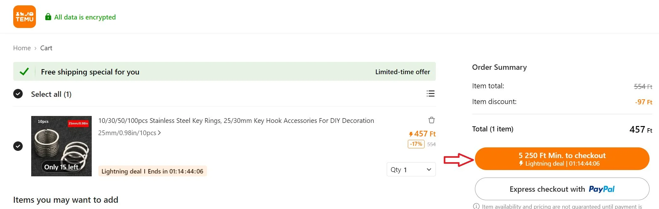The height and width of the screenshot is (209, 659).
Task: Toggle the Select all checkbox
Action: click(x=18, y=94)
